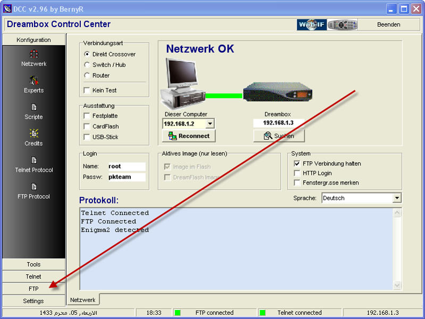The width and height of the screenshot is (425, 319).
Task: Open the computer IP address dropdown
Action: click(x=210, y=123)
